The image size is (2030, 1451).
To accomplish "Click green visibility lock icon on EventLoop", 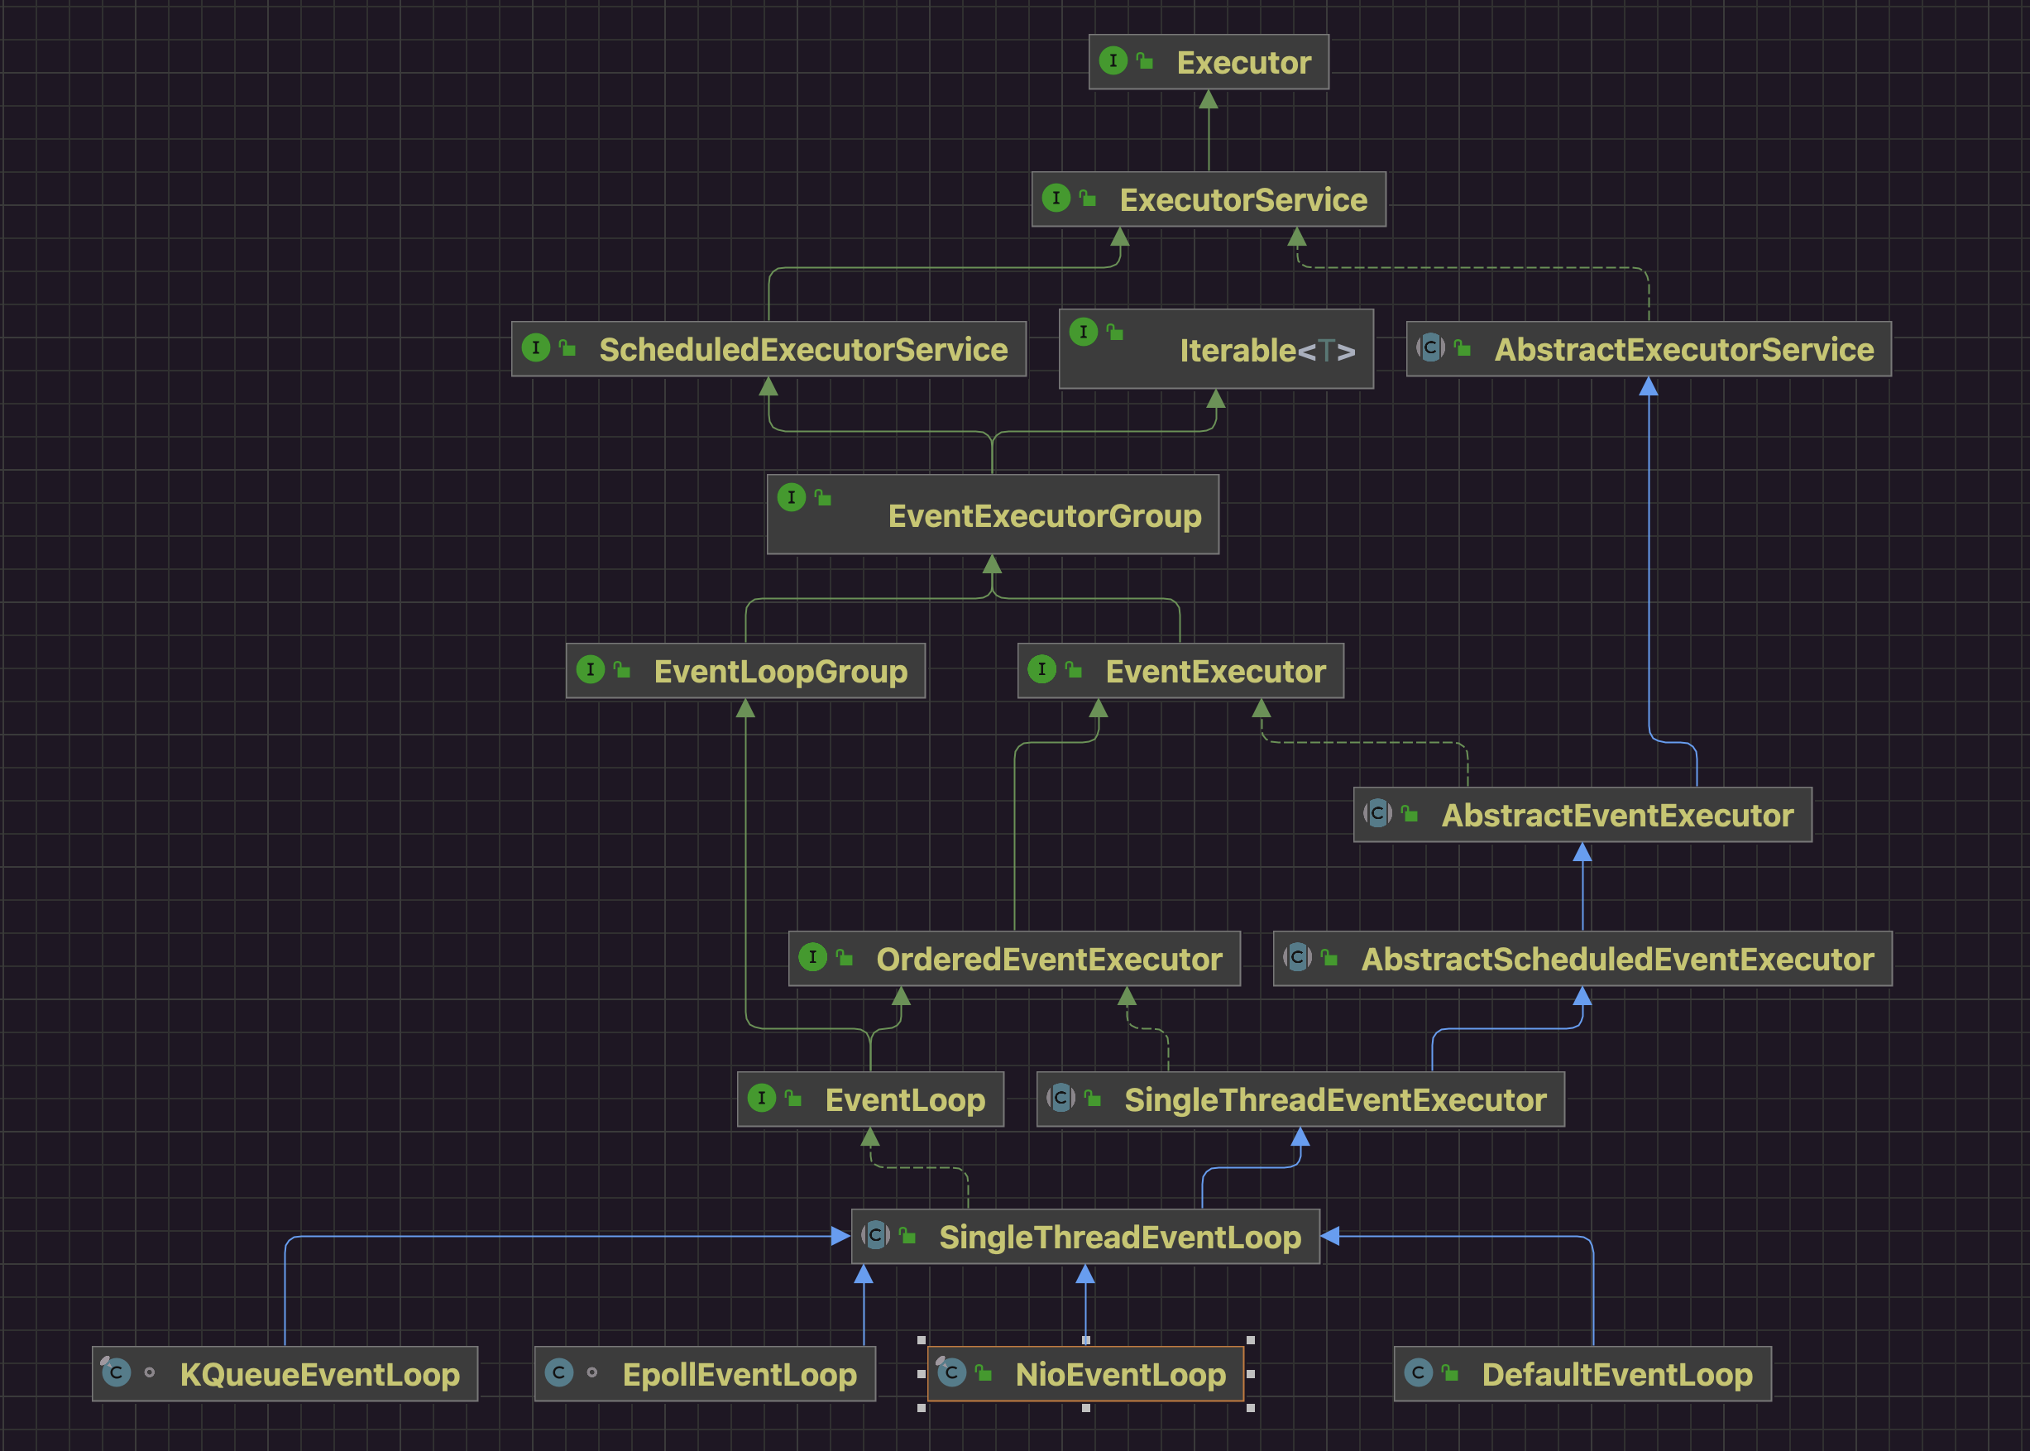I will click(x=792, y=1098).
